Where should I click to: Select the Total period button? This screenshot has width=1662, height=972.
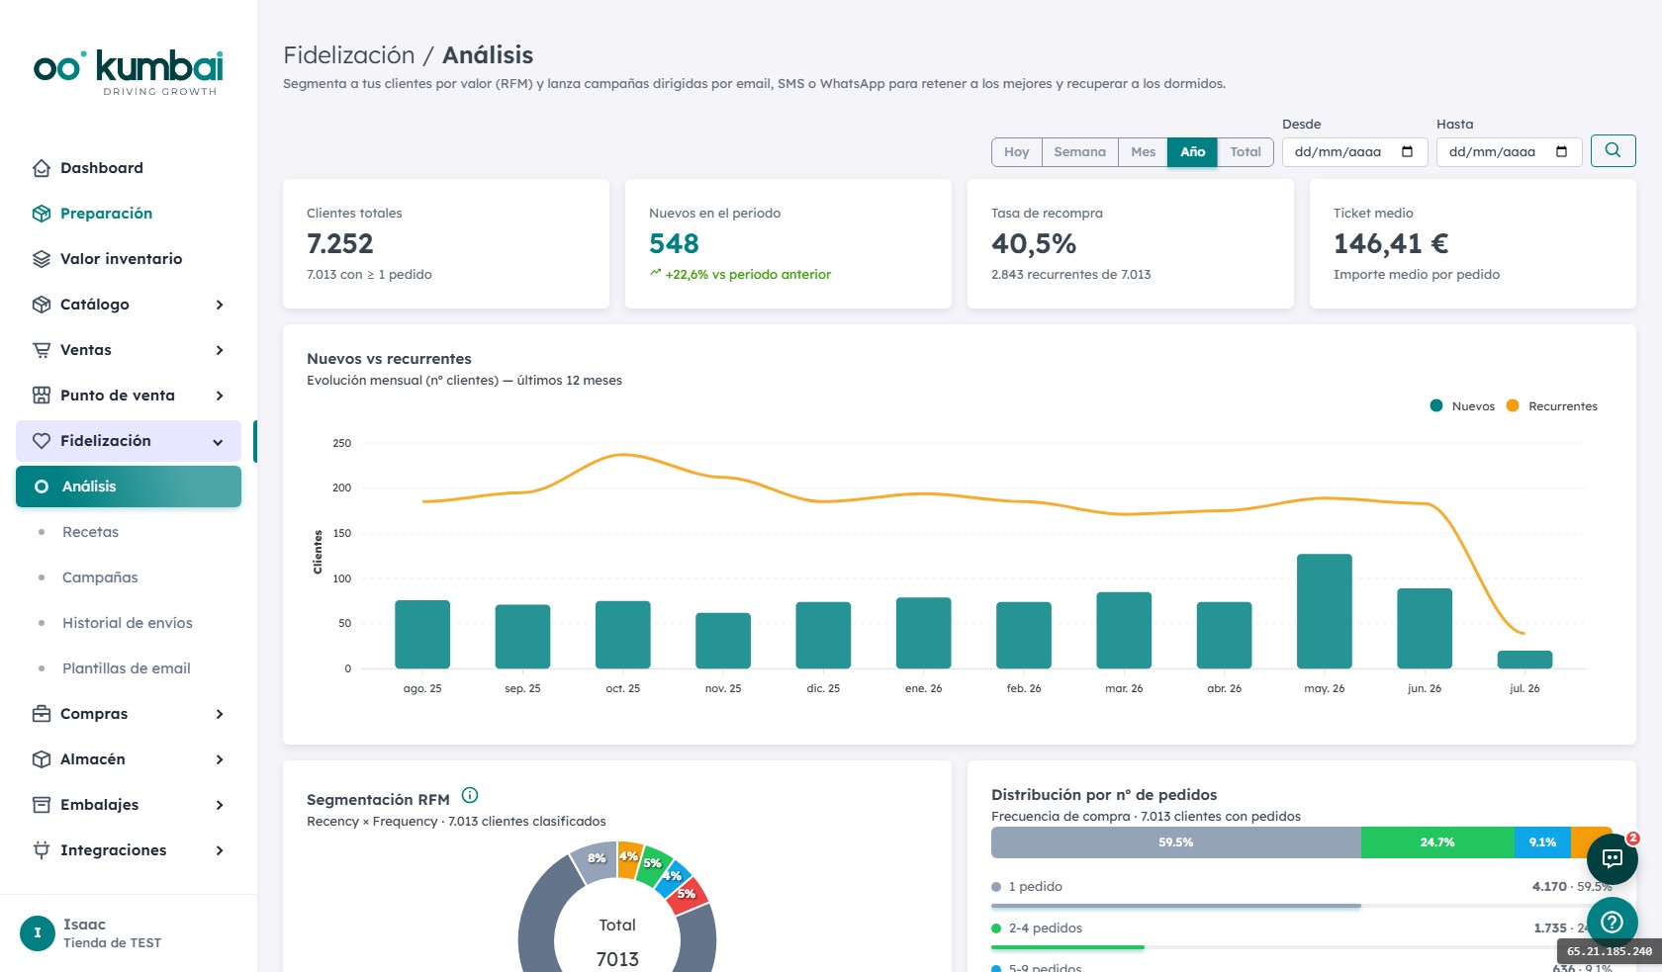1246,151
